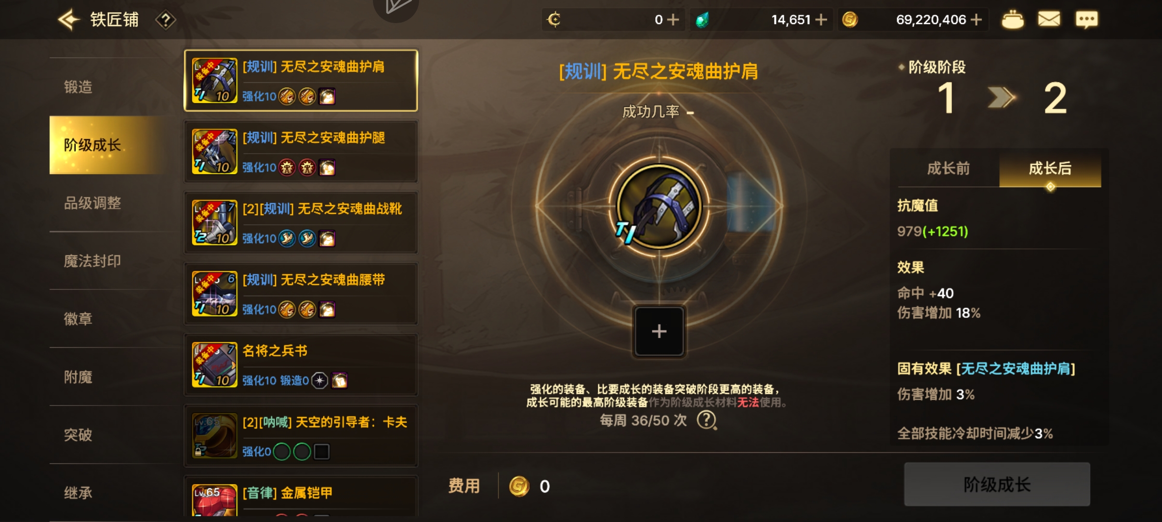Click the central shoulder armor equipment icon
The height and width of the screenshot is (522, 1162).
(659, 207)
